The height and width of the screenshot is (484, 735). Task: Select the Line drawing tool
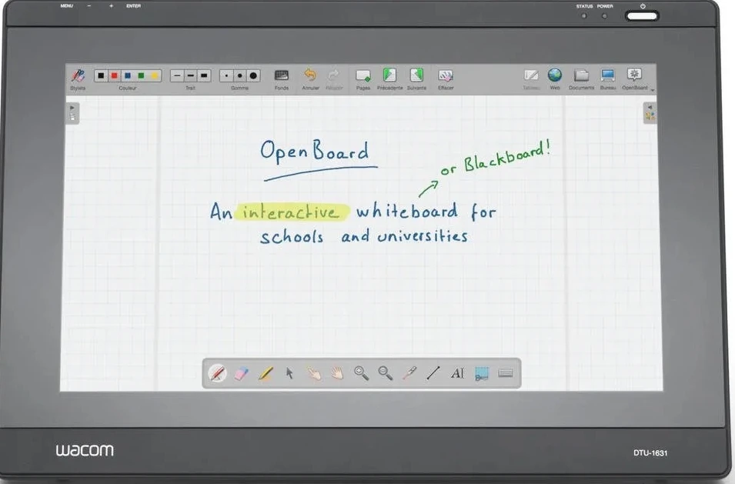coord(433,373)
